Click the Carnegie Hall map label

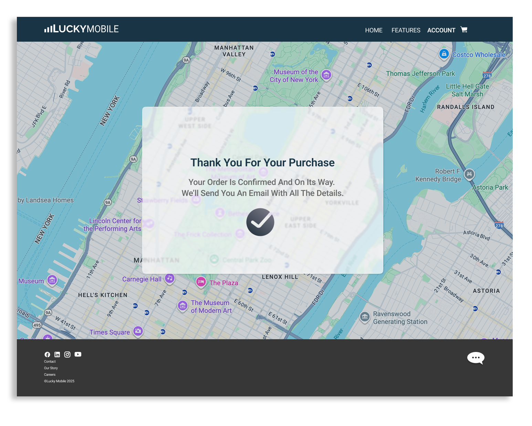(142, 279)
